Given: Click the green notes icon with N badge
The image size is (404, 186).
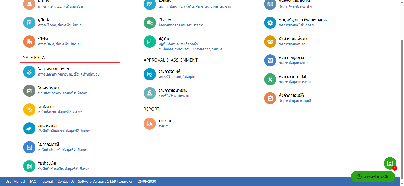Looking at the screenshot, I should (390, 163).
